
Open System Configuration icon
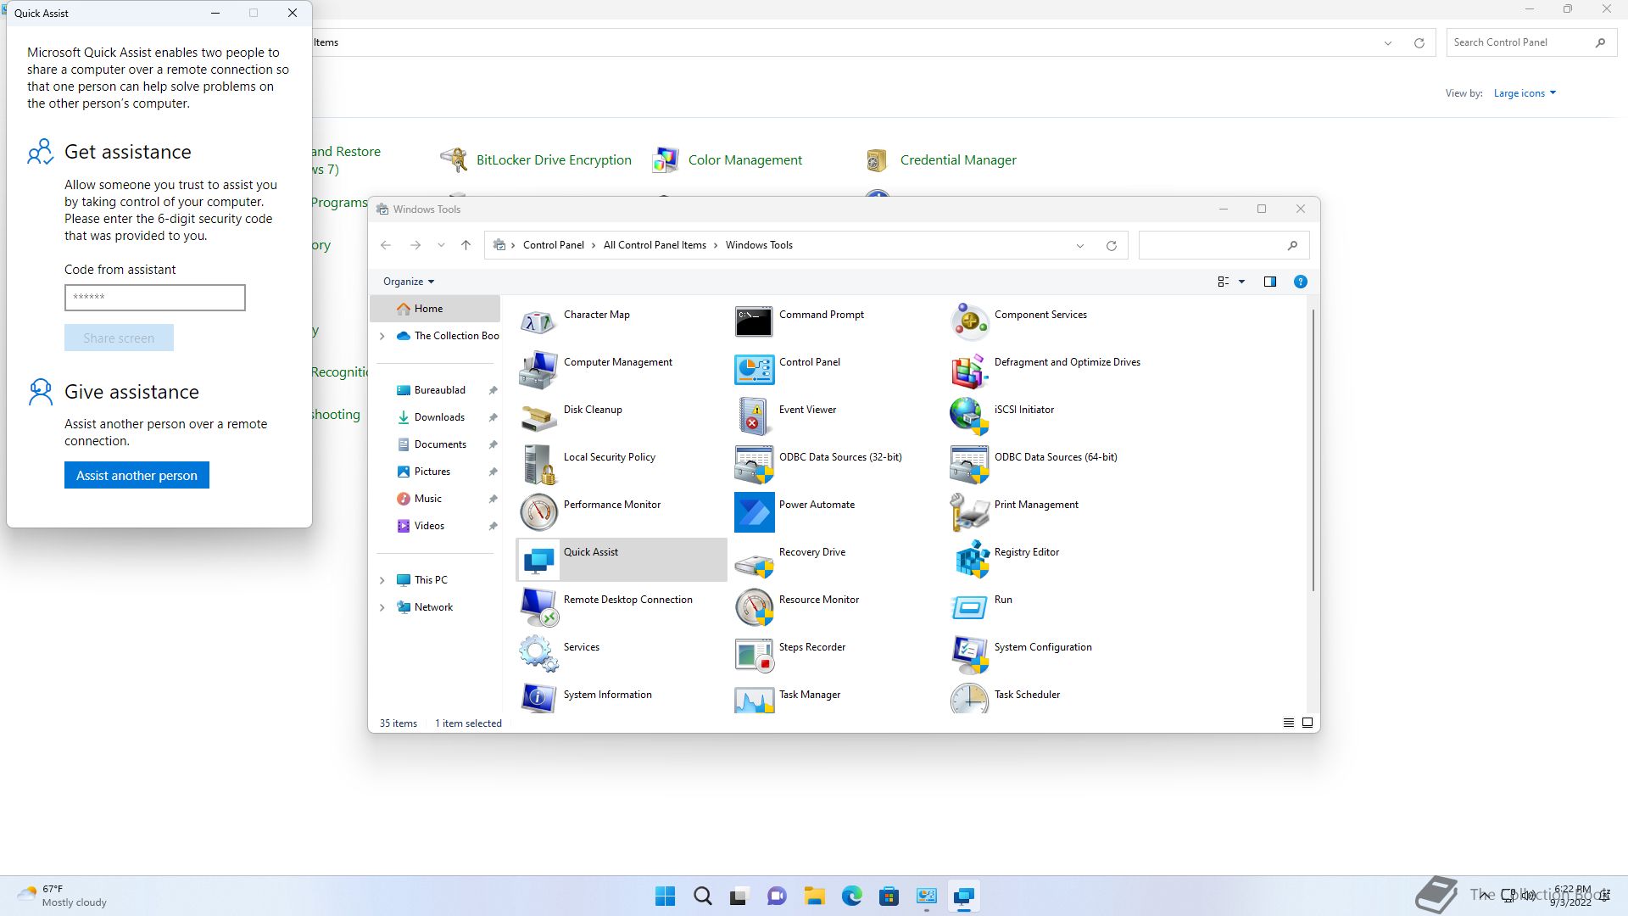969,655
